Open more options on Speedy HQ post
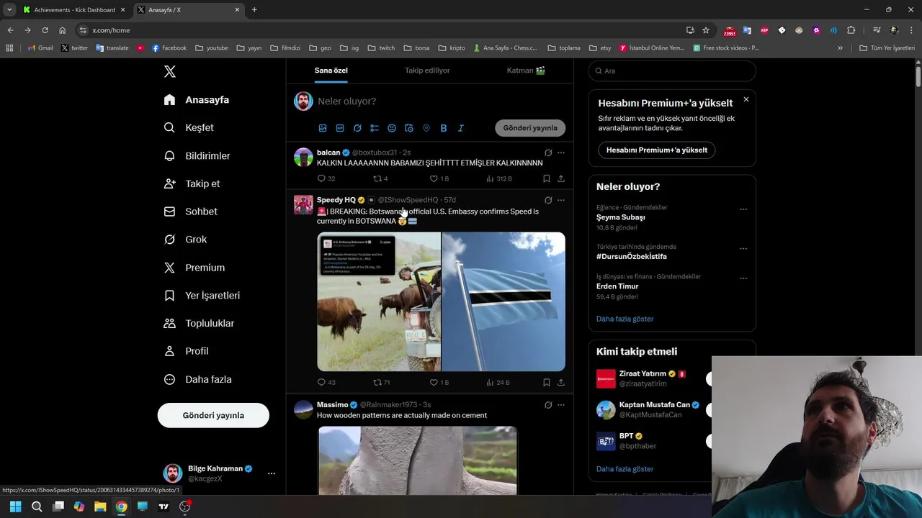 click(561, 200)
